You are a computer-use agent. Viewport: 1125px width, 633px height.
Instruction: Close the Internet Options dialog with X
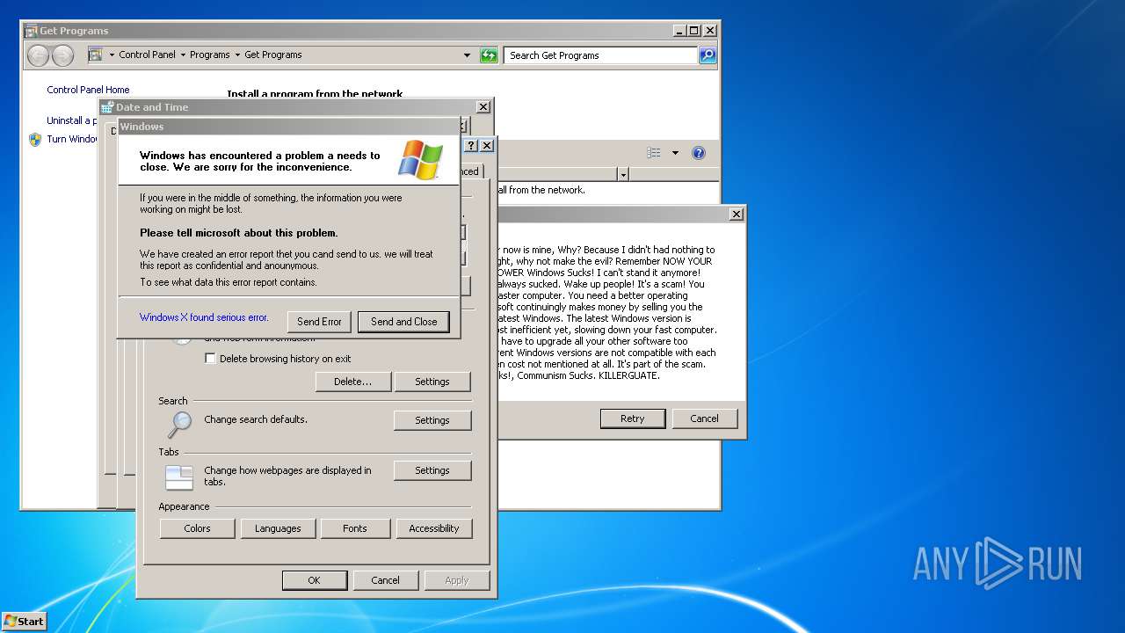[487, 145]
